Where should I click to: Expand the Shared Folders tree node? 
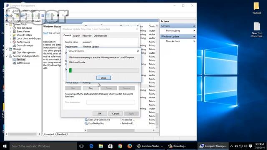pos(10,35)
